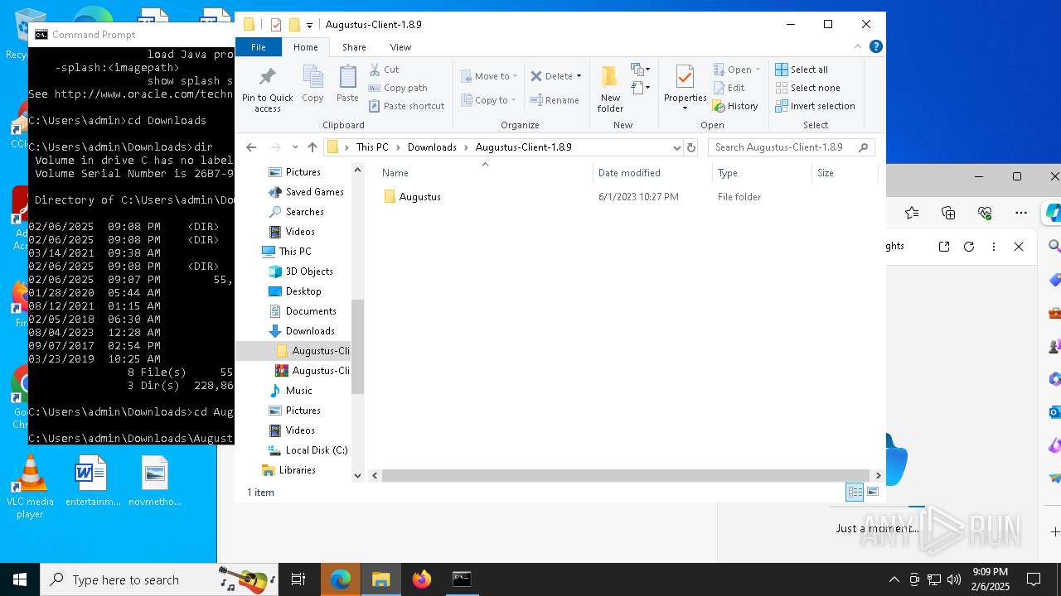Select Documents in navigation tree
Screen dimensions: 1061x596
311,311
